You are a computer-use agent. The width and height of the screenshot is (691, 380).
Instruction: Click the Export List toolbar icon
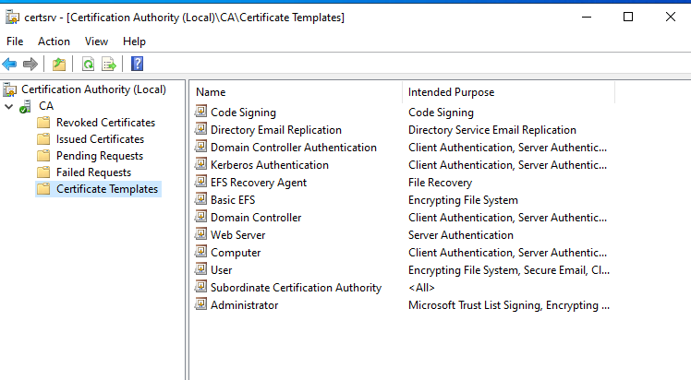(109, 64)
